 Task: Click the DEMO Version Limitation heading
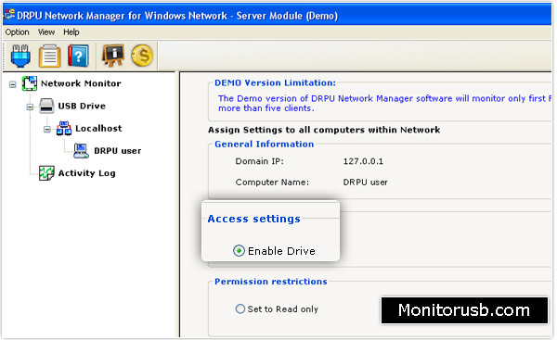[275, 83]
